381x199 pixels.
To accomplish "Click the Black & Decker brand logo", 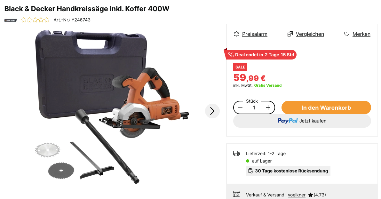I will tap(11, 20).
